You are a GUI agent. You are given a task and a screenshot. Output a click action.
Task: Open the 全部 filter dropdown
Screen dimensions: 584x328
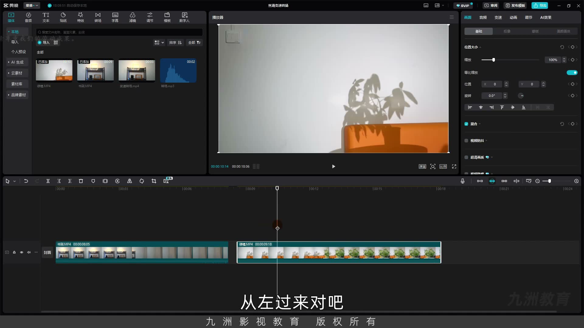coord(194,43)
